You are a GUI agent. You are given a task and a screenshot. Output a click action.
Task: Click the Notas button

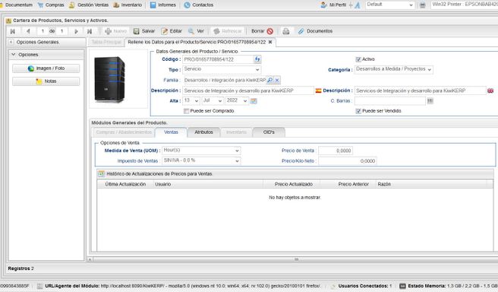coord(46,81)
